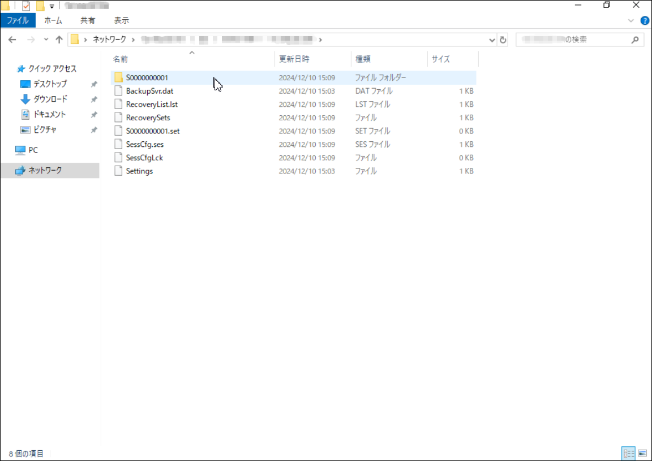Click the SessCfgLck file name
The image size is (652, 461).
click(144, 158)
